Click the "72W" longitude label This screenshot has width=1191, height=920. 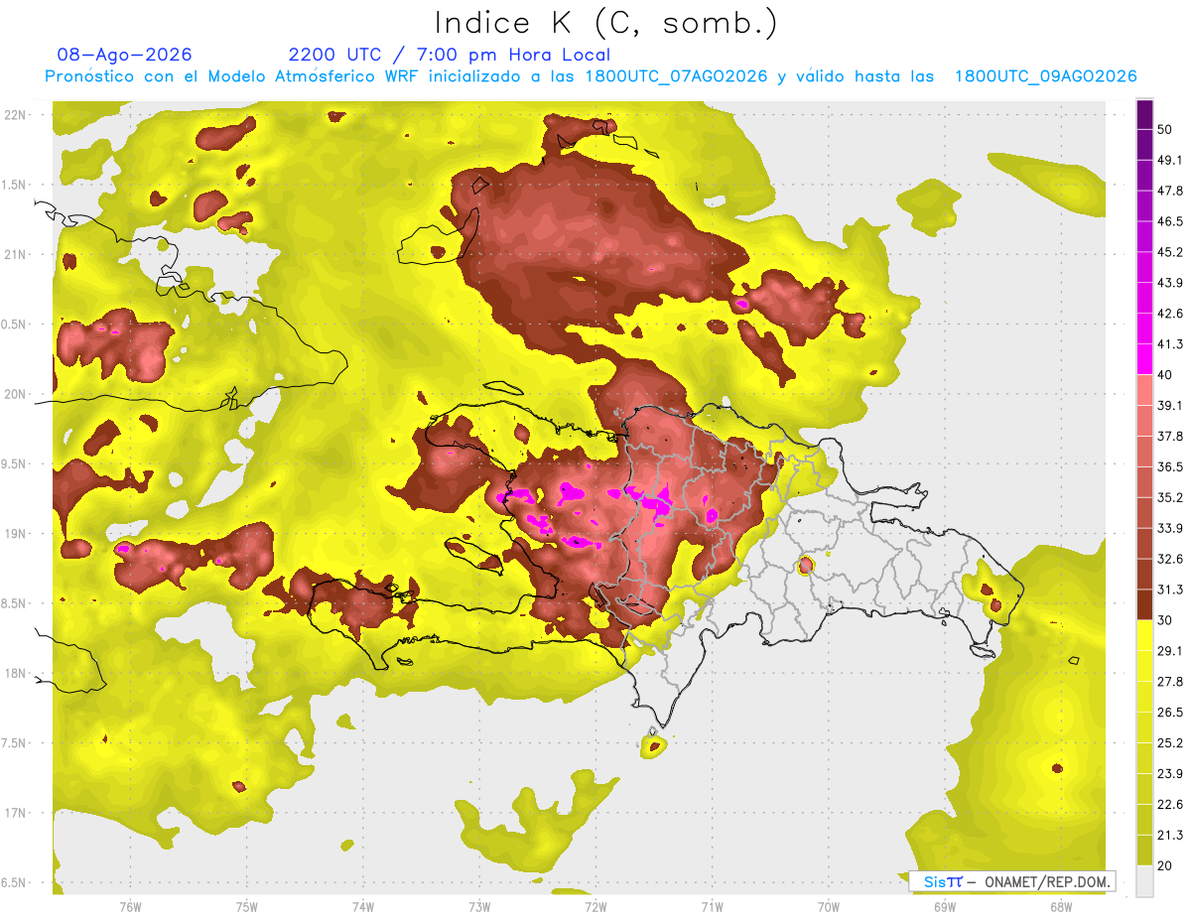595,906
